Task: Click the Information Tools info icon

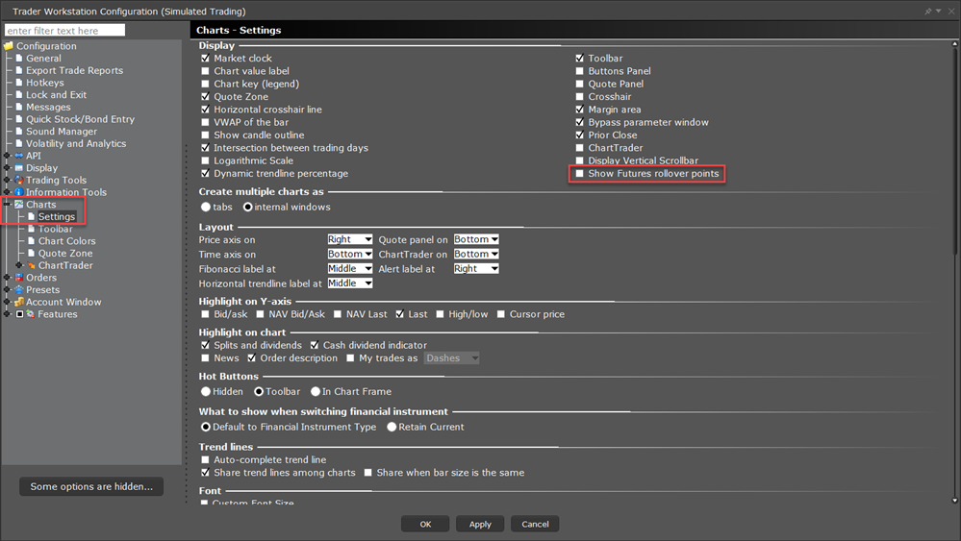Action: [x=19, y=192]
